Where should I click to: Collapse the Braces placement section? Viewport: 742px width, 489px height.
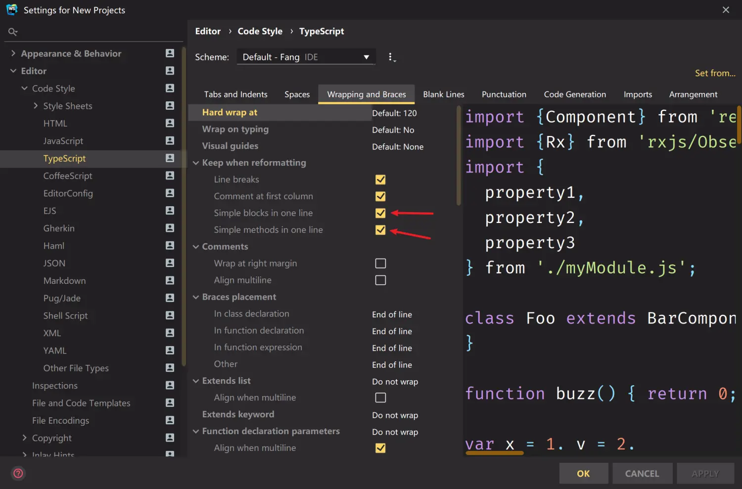click(x=196, y=297)
